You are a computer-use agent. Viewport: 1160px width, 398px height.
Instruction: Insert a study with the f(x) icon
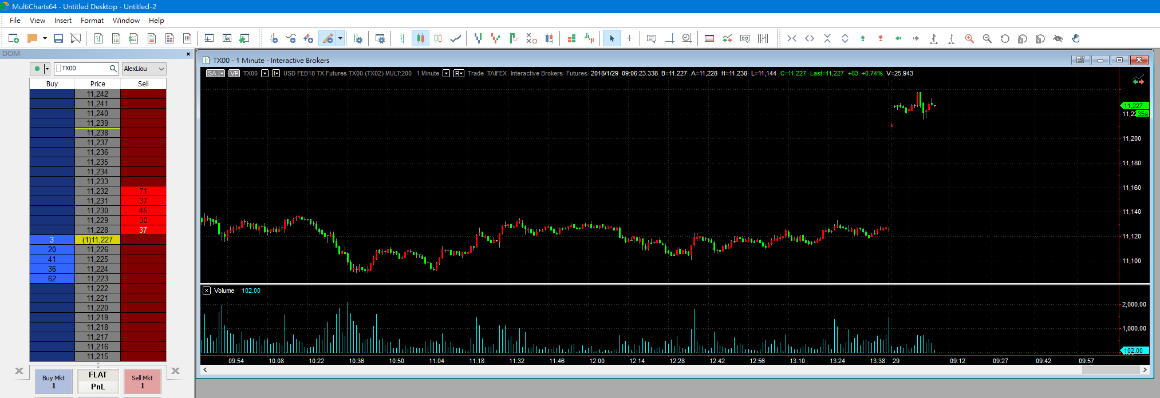point(227,38)
